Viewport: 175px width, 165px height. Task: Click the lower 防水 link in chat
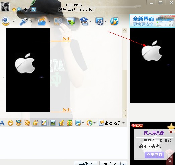click(x=67, y=110)
